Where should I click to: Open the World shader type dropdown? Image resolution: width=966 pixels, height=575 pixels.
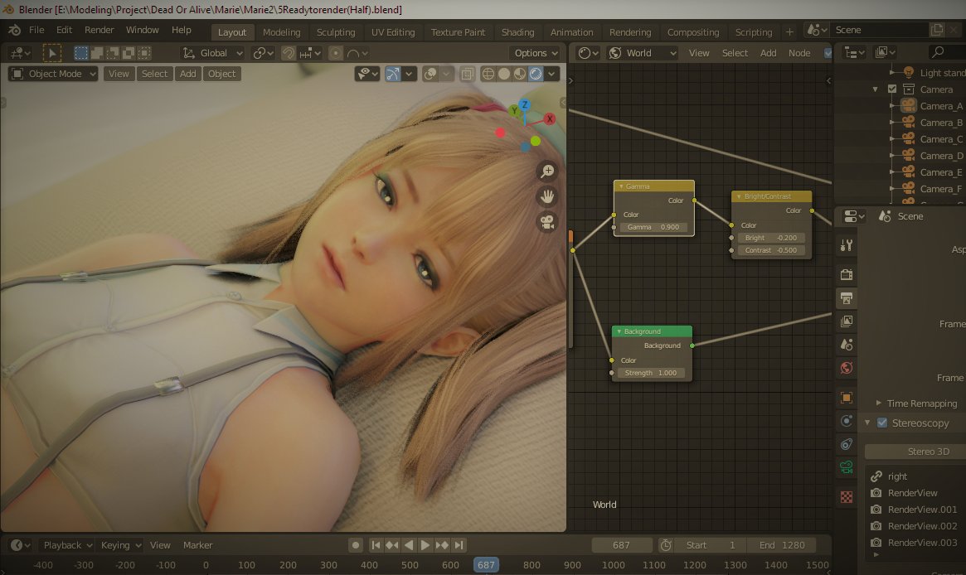tap(642, 53)
